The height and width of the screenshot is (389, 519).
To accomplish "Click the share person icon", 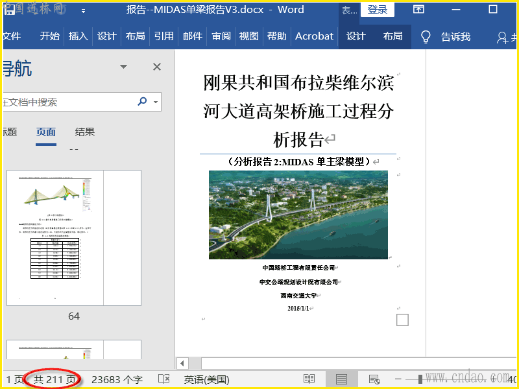I will (503, 37).
